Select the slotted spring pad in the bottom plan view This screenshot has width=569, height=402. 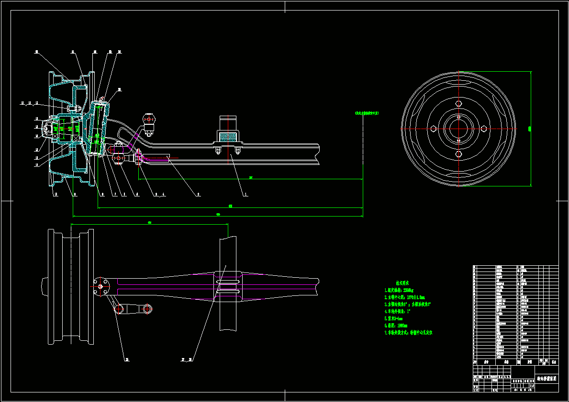[x=228, y=286]
